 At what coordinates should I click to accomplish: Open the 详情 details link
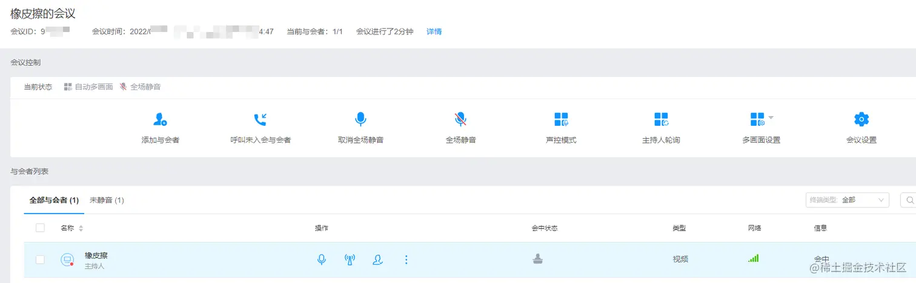[x=434, y=31]
